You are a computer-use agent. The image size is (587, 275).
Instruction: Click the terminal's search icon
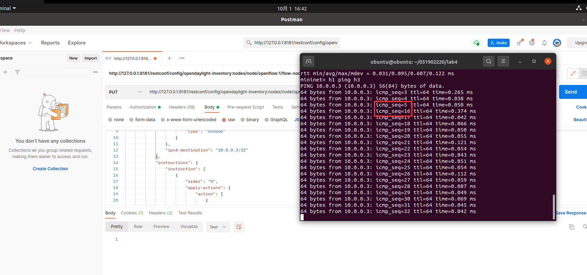click(489, 62)
